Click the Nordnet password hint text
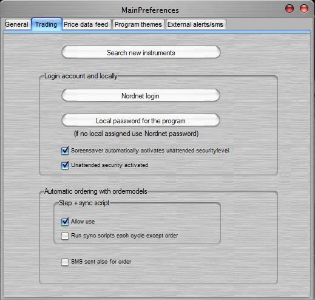The image size is (315, 300). click(136, 134)
